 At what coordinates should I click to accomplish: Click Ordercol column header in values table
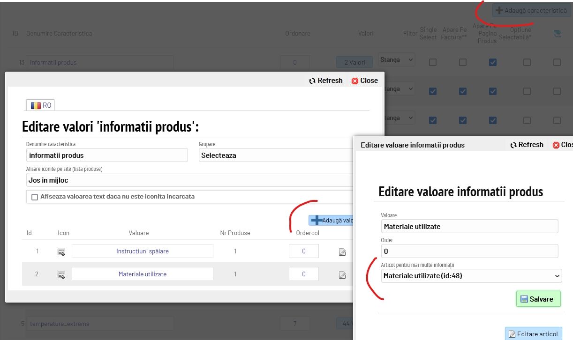point(308,233)
